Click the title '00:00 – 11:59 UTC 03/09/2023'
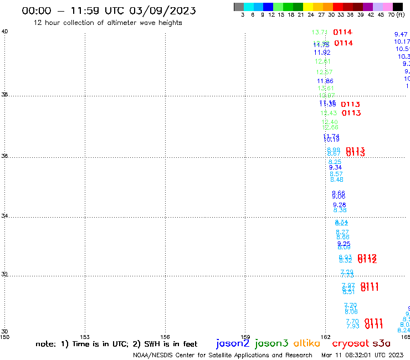This screenshot has width=410, height=360. tap(109, 11)
